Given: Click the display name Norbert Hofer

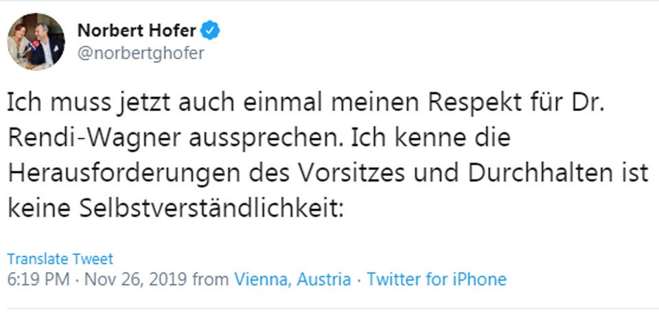Looking at the screenshot, I should click(x=137, y=31).
